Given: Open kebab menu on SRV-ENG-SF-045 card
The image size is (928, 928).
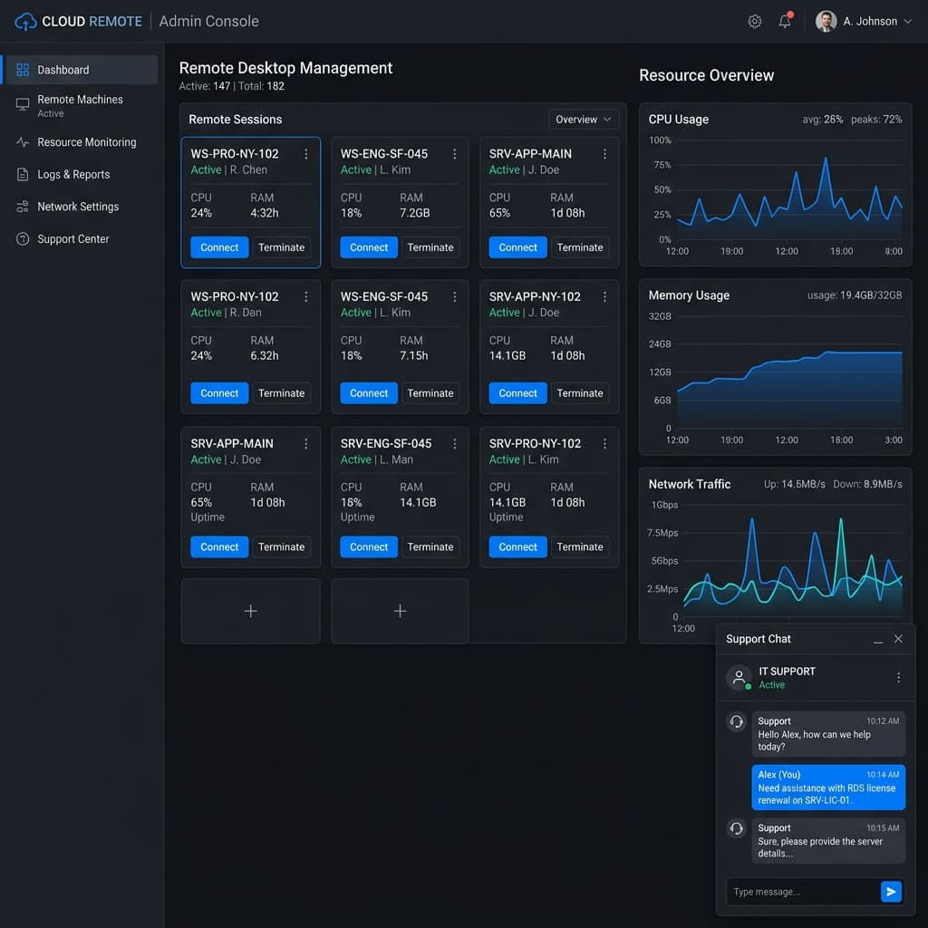Looking at the screenshot, I should pyautogui.click(x=455, y=443).
